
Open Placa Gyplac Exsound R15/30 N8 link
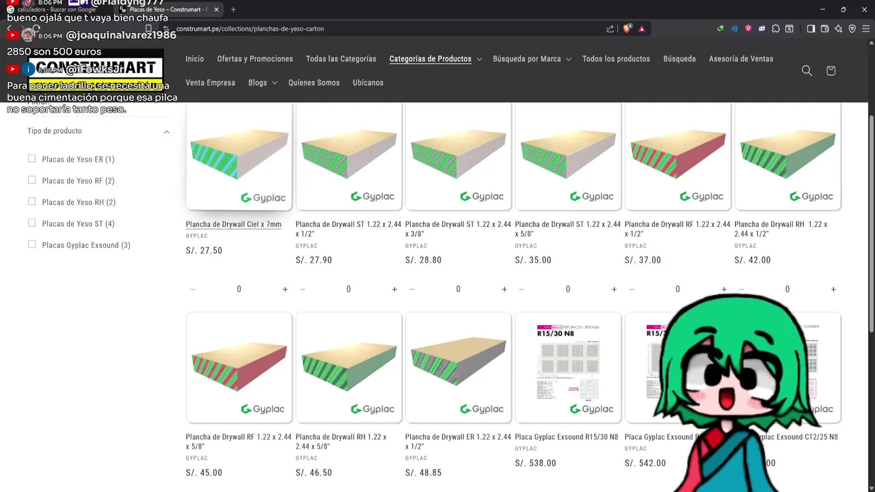pyautogui.click(x=566, y=437)
